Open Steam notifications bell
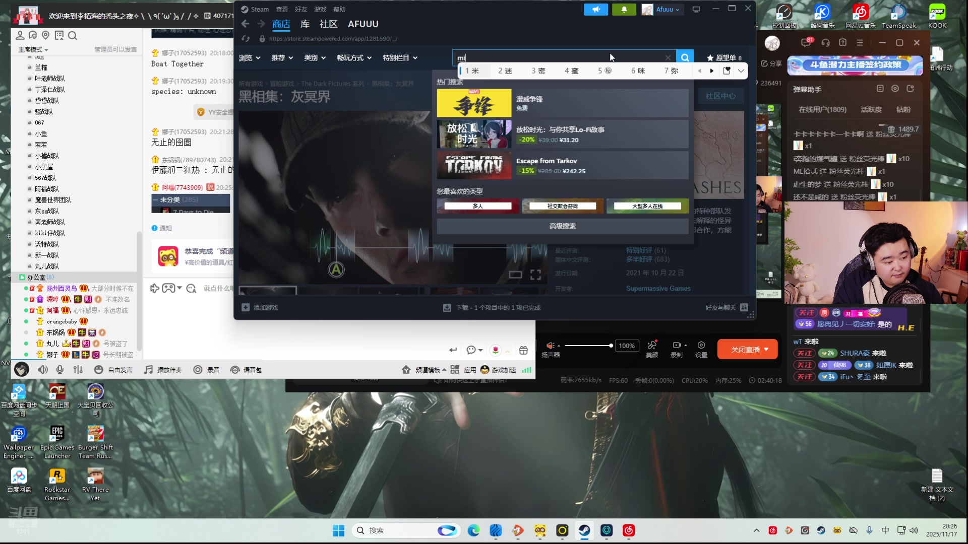Image resolution: width=968 pixels, height=544 pixels. click(x=624, y=9)
